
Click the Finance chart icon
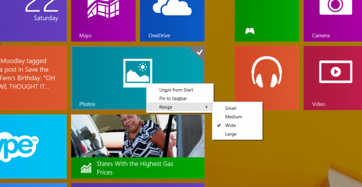coord(86,168)
